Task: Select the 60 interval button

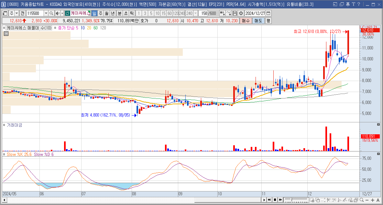Action: pos(170,14)
